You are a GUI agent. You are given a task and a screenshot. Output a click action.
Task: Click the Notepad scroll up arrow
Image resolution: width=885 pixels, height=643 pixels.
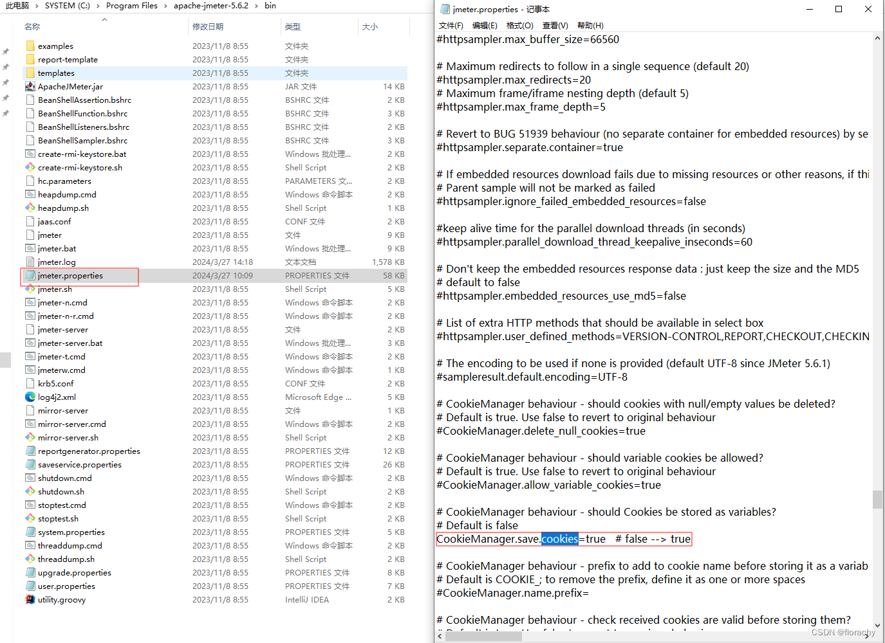877,38
